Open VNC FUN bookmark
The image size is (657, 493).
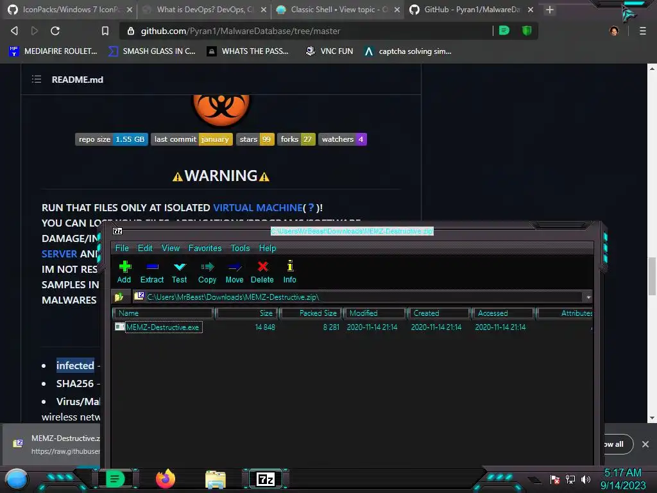point(329,51)
